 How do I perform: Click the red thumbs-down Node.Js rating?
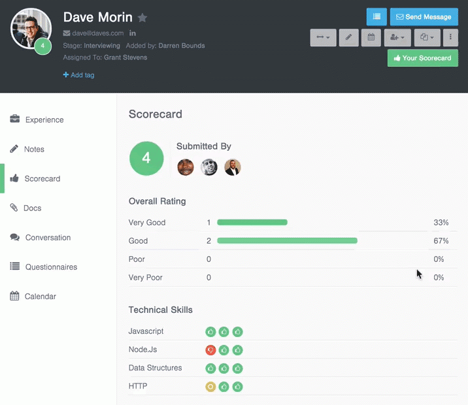[210, 350]
